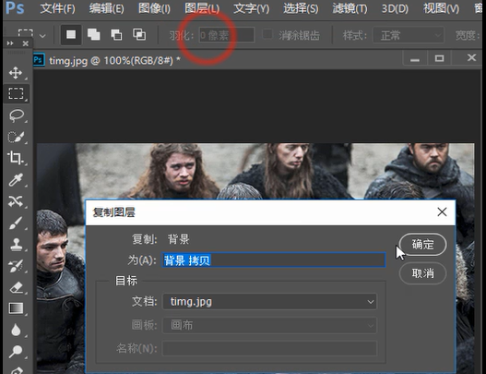
Task: Open the 滤镜(T) menu
Action: (x=350, y=8)
